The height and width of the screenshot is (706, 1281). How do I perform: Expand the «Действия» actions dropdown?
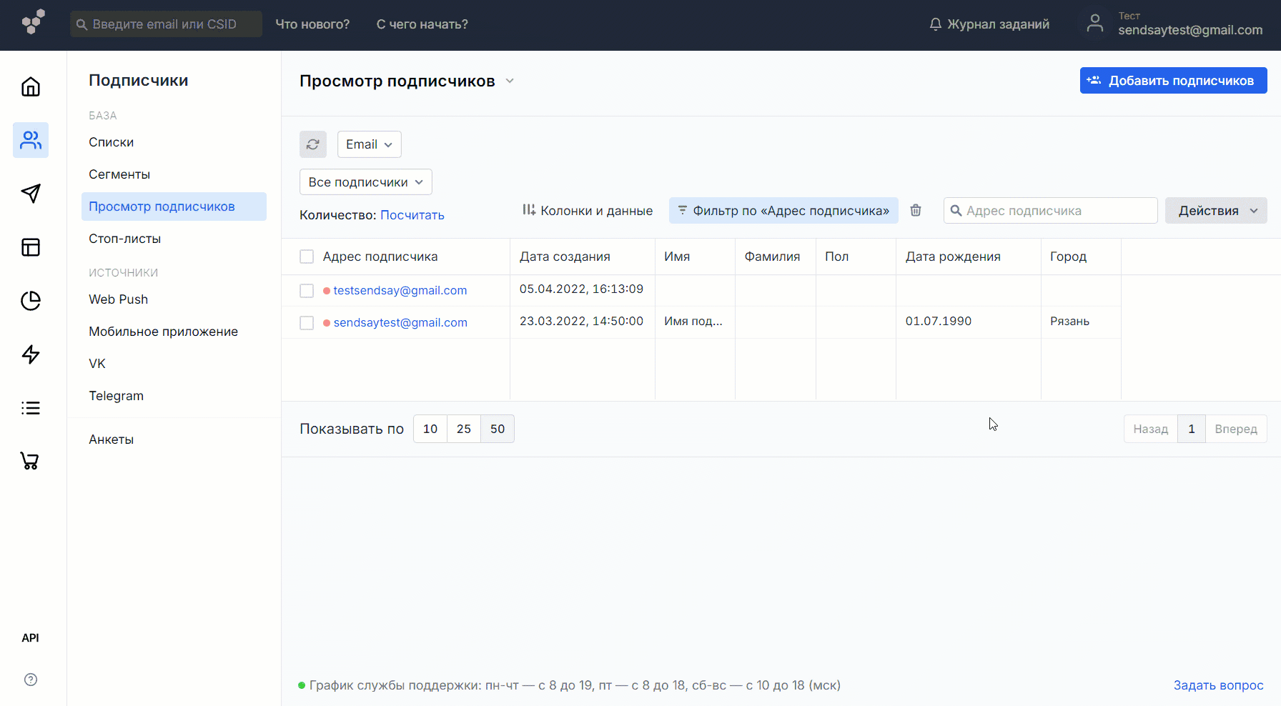[1216, 211]
